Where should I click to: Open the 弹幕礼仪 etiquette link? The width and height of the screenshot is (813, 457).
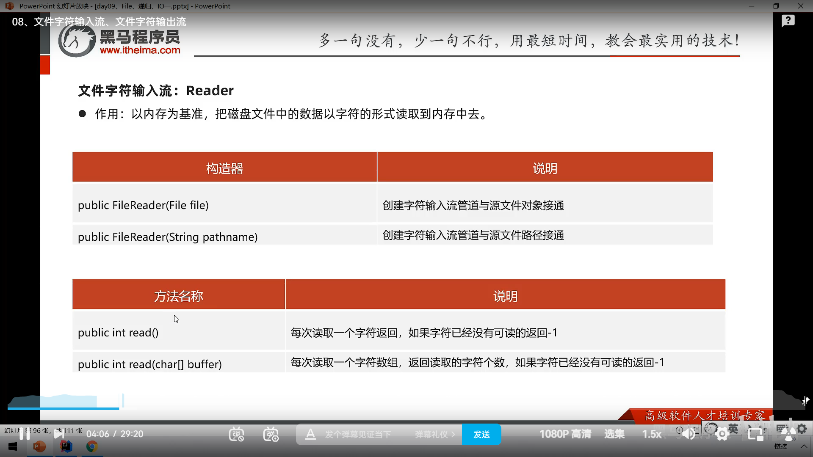434,435
